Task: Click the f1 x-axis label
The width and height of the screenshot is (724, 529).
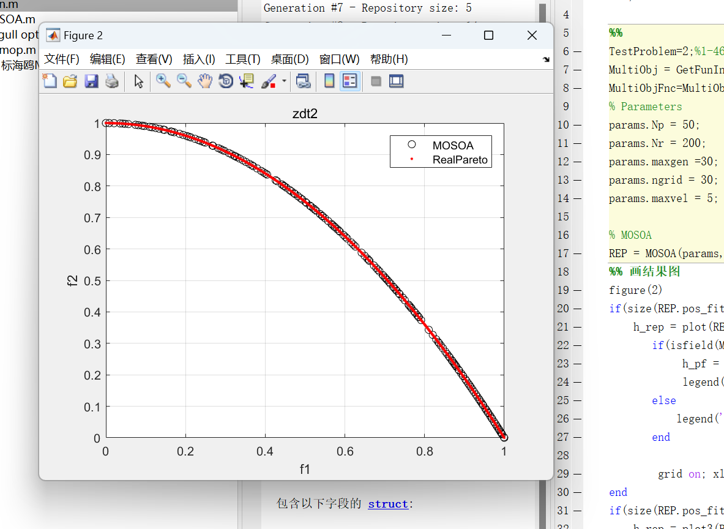Action: pos(305,470)
